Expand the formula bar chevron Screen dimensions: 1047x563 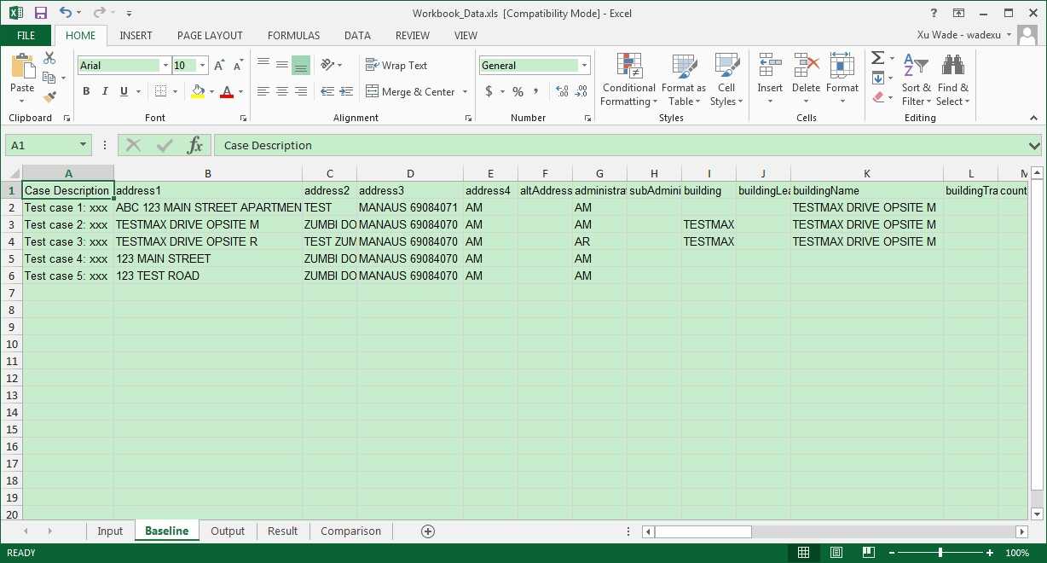(1034, 145)
